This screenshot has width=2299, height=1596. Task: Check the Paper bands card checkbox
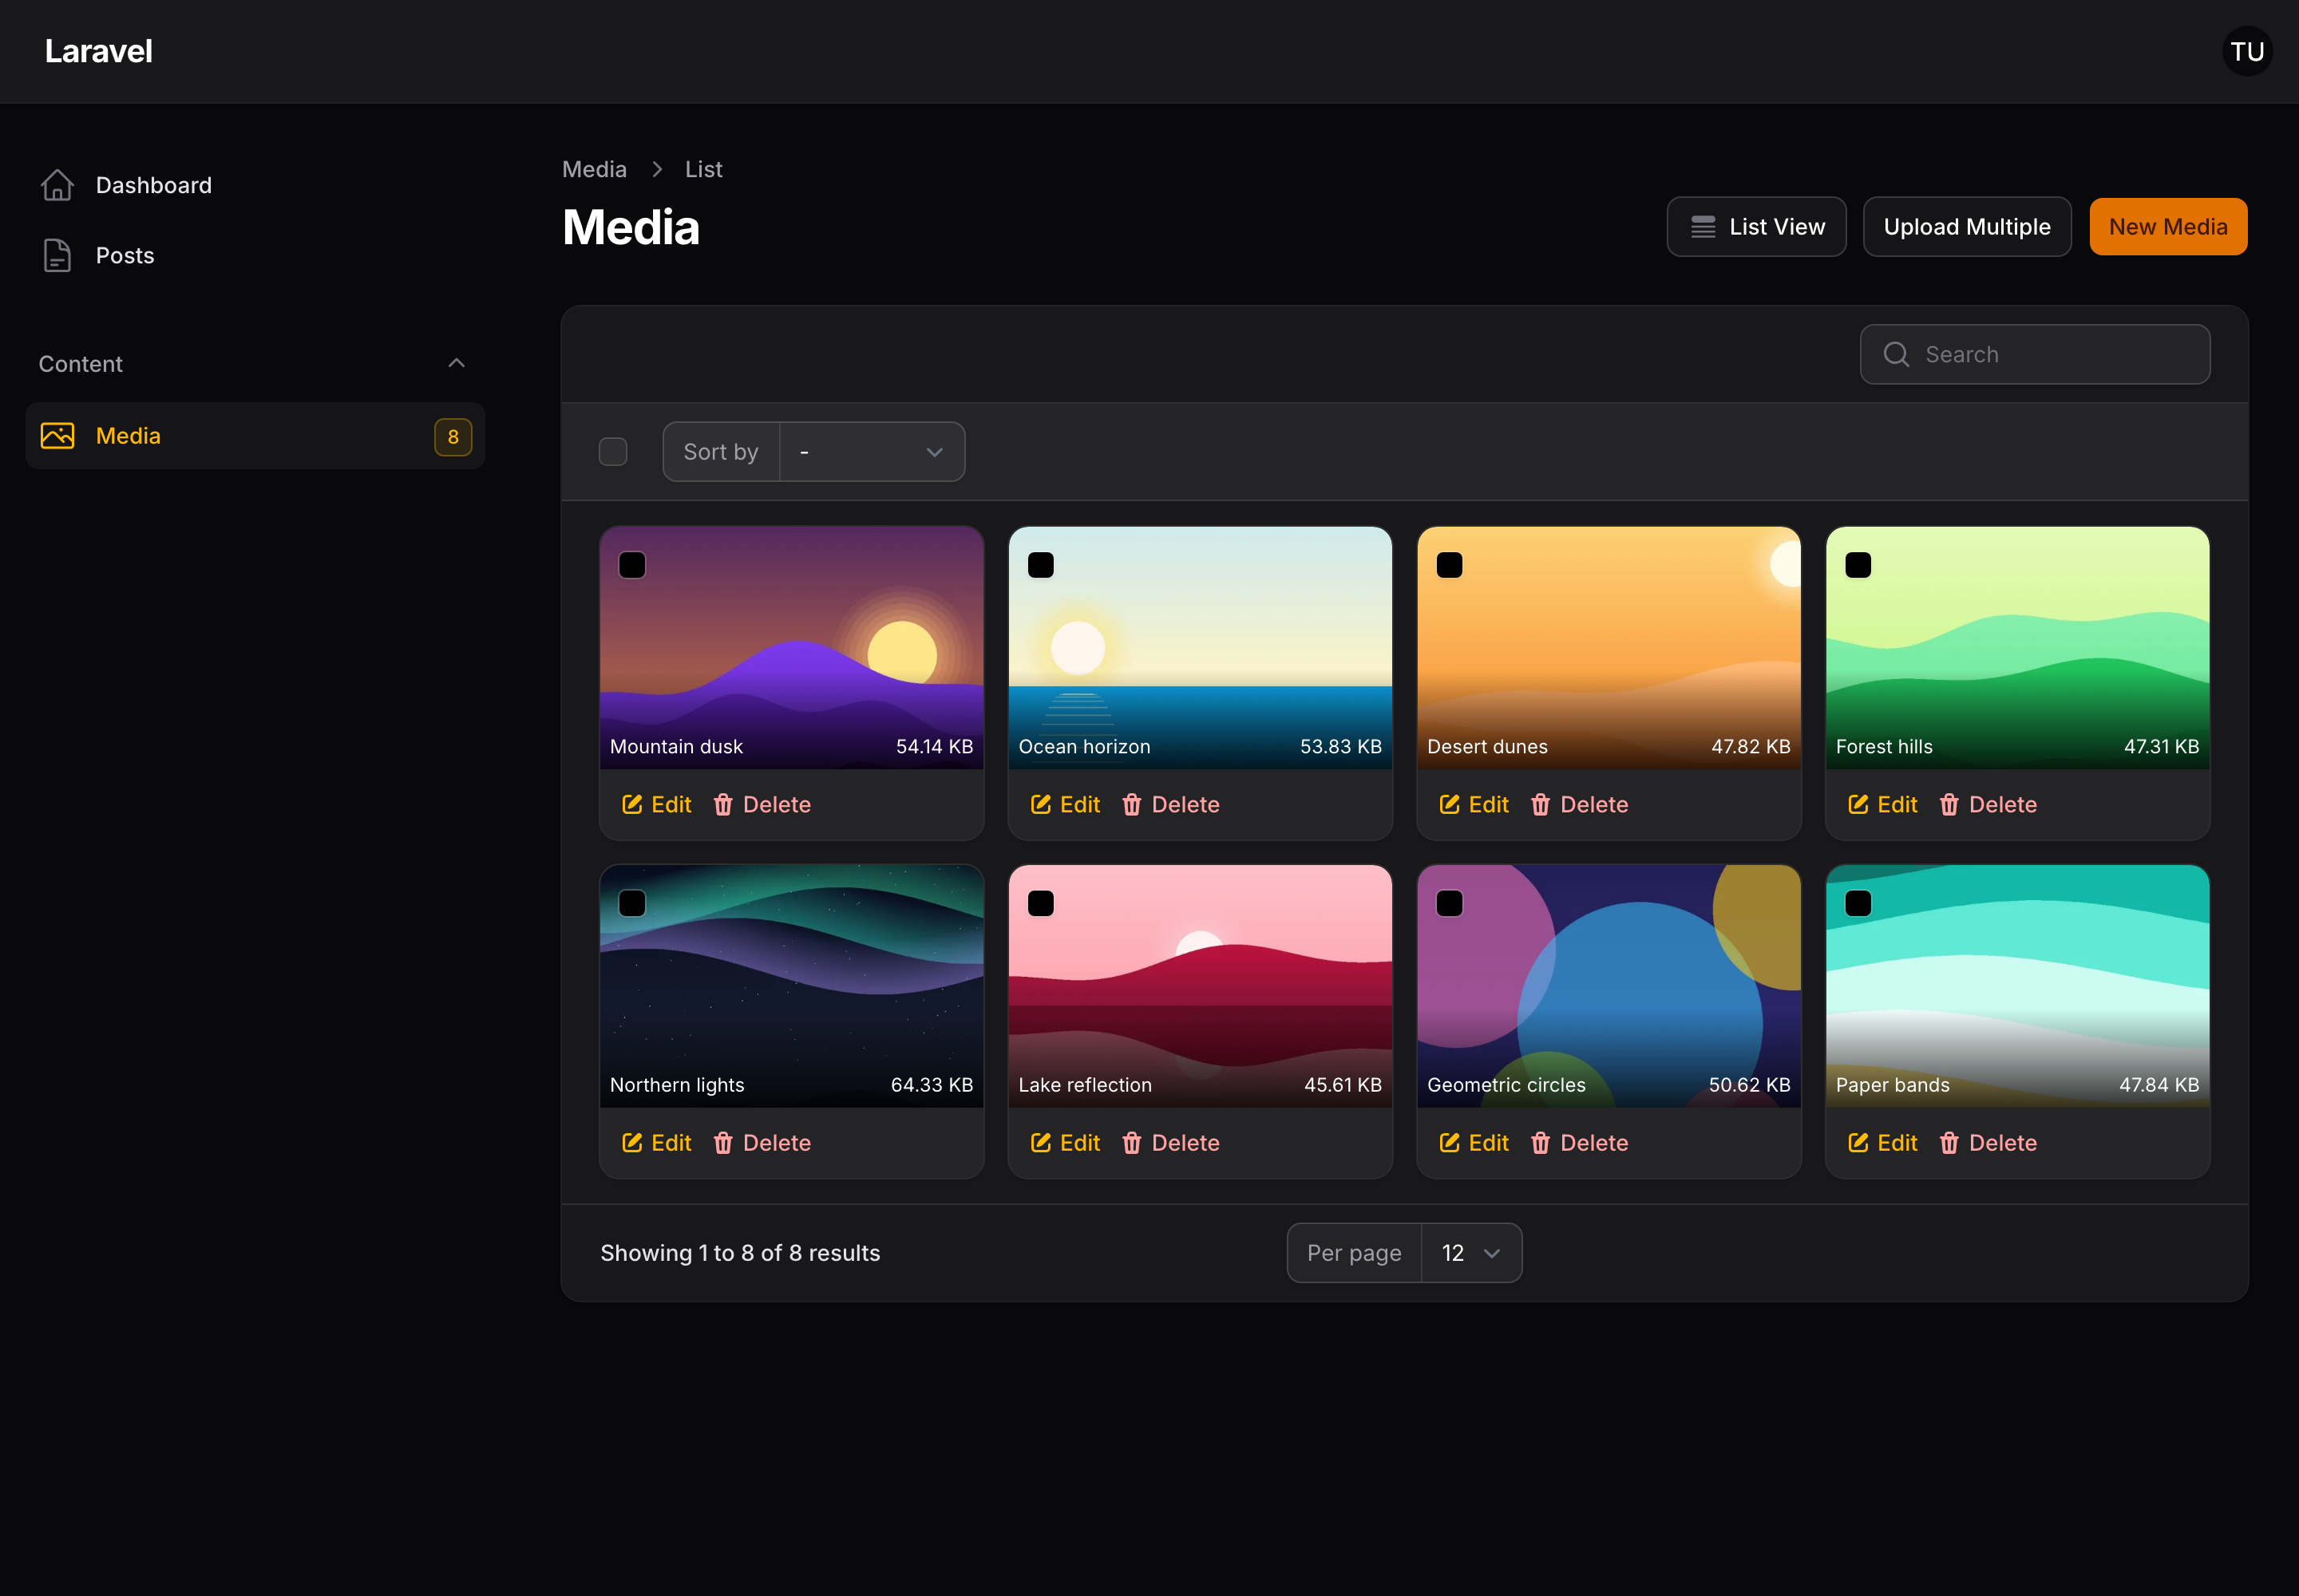coord(1858,903)
